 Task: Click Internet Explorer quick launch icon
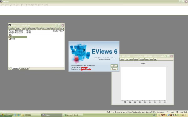(18, 115)
